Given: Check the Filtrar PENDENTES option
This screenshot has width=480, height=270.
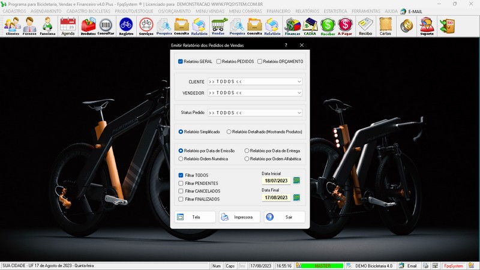Looking at the screenshot, I should coord(181,183).
